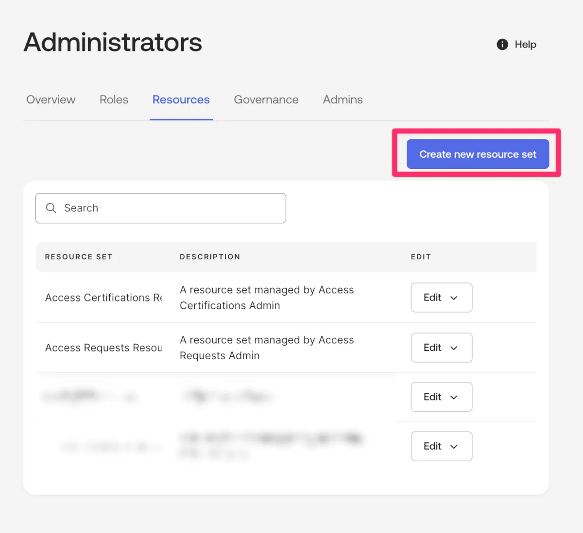Select the Resources tab
This screenshot has width=583, height=533.
click(181, 100)
